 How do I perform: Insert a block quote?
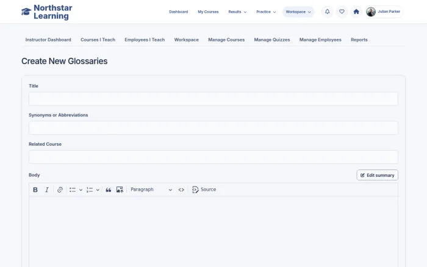tap(109, 190)
